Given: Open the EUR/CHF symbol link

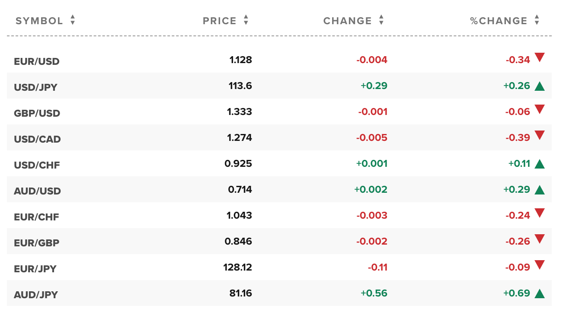Looking at the screenshot, I should [x=36, y=217].
